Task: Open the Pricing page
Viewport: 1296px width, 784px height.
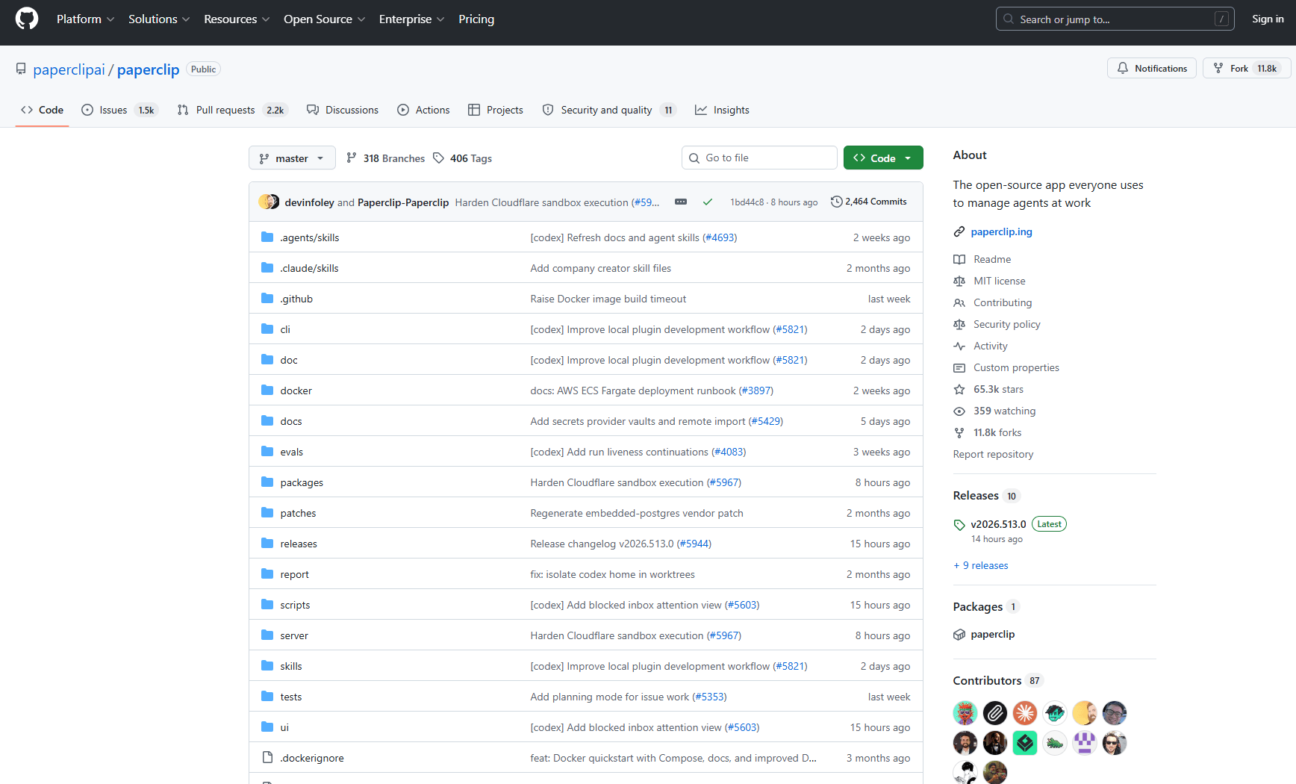Action: pyautogui.click(x=476, y=19)
